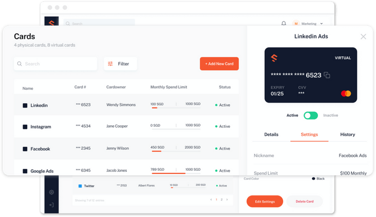Switch to the Settings tab
Image resolution: width=376 pixels, height=217 pixels.
click(x=309, y=134)
